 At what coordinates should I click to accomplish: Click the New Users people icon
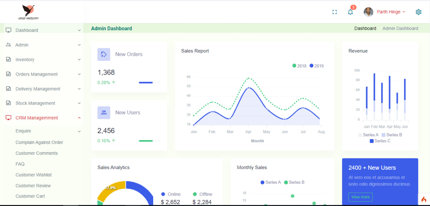tap(104, 113)
